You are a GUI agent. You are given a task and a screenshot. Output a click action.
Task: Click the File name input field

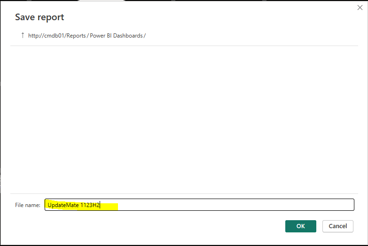(199, 205)
